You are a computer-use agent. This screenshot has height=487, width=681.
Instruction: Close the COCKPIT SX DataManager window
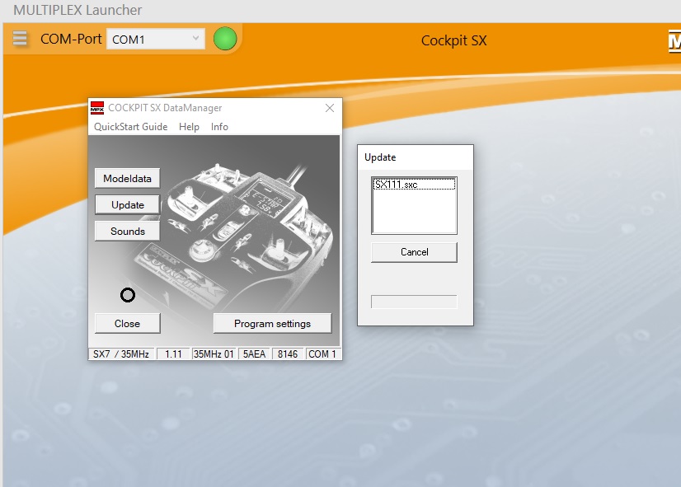click(330, 108)
